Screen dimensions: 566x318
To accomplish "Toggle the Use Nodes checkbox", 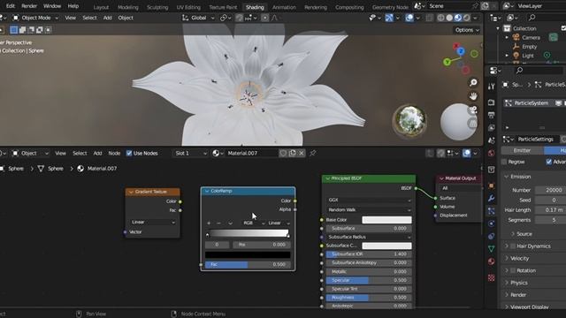I will 129,153.
